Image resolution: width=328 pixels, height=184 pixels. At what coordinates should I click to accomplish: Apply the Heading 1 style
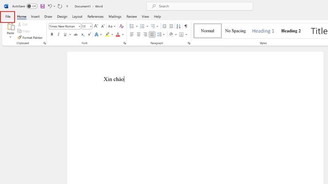263,31
